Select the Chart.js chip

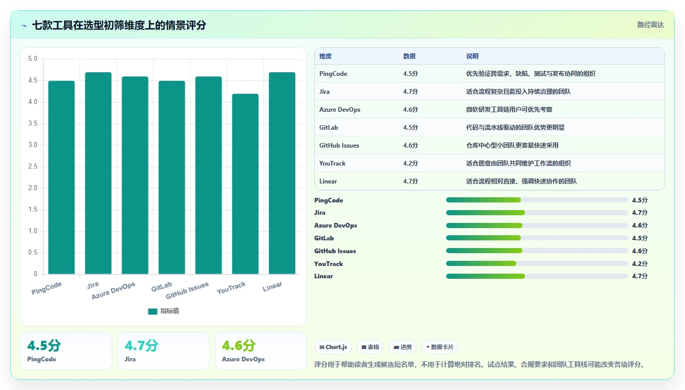(x=333, y=347)
